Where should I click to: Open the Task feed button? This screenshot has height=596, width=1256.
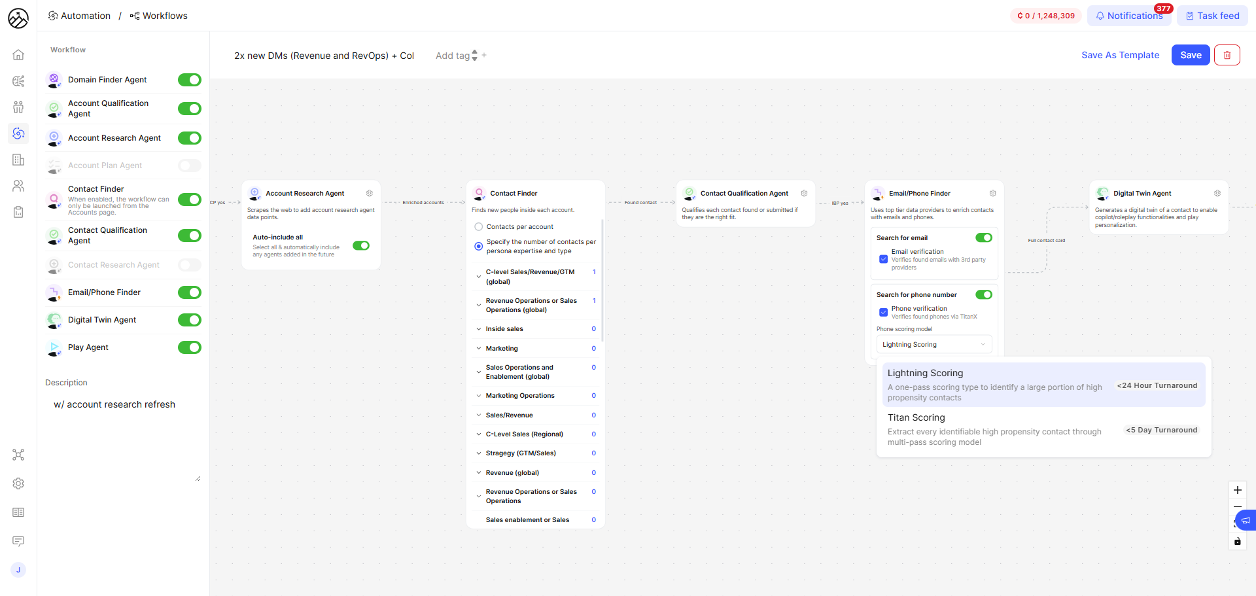[1212, 15]
